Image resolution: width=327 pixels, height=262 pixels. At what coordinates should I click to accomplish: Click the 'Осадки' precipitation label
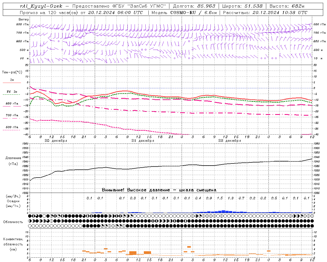(x=13, y=201)
